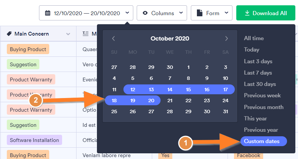Image resolution: width=298 pixels, height=159 pixels.
Task: Select All time range
Action: point(254,38)
